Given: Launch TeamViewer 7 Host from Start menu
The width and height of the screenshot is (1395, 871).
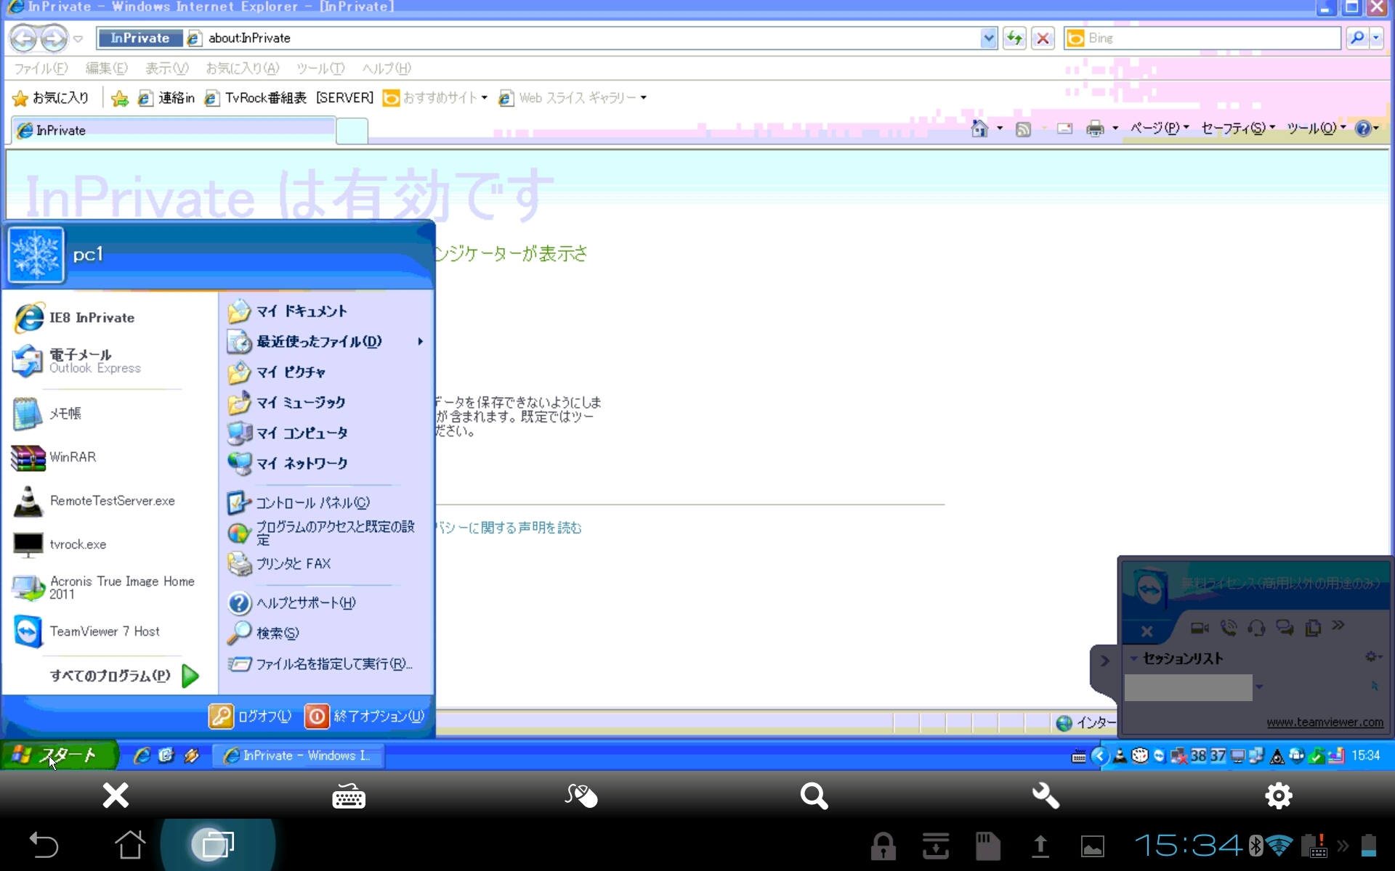Looking at the screenshot, I should [x=104, y=631].
